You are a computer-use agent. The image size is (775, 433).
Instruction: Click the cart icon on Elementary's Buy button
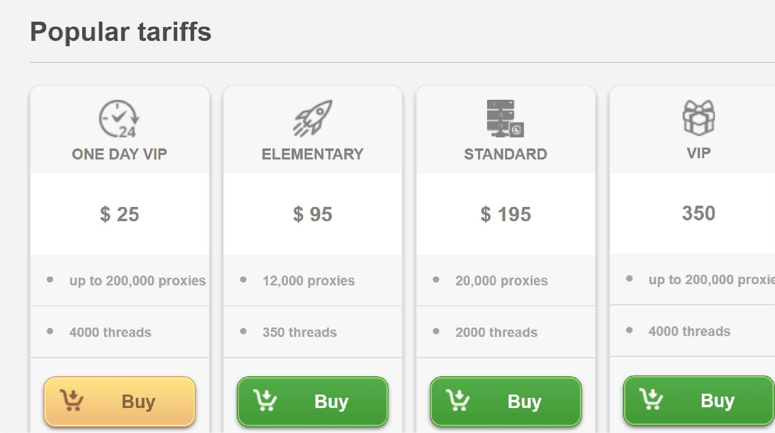[x=265, y=400]
